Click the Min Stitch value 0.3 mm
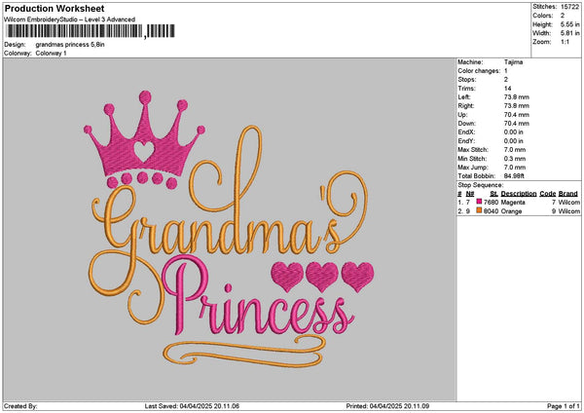Screen dimensions: 584x413 [515, 159]
